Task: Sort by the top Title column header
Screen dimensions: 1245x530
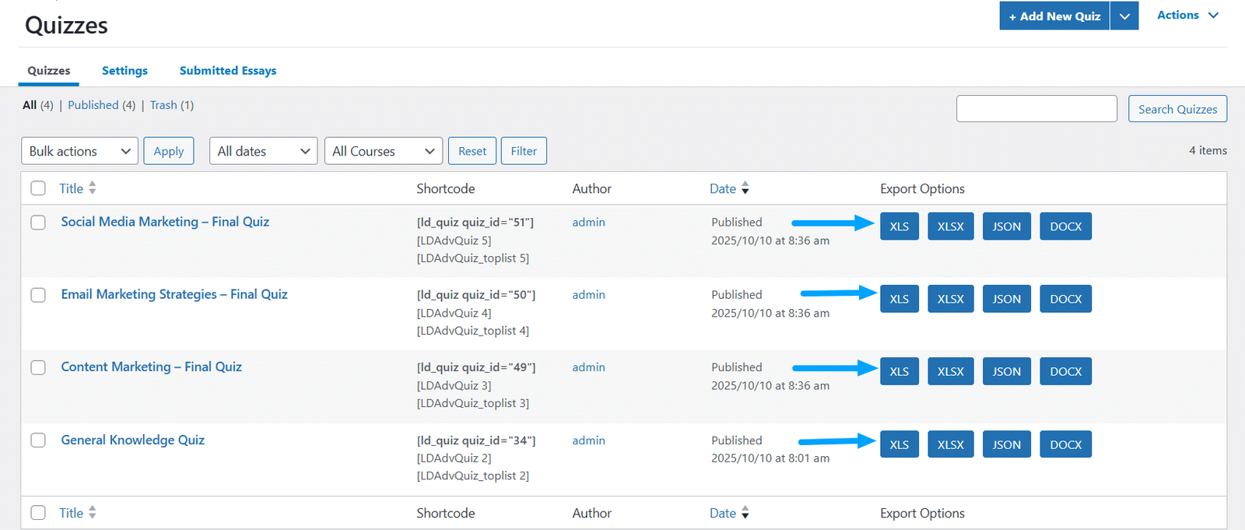Action: click(x=71, y=188)
